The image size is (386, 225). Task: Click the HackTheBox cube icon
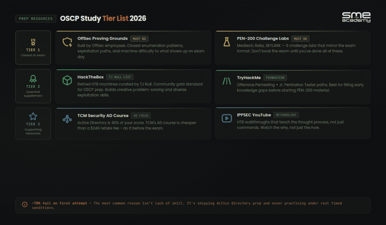click(x=67, y=81)
